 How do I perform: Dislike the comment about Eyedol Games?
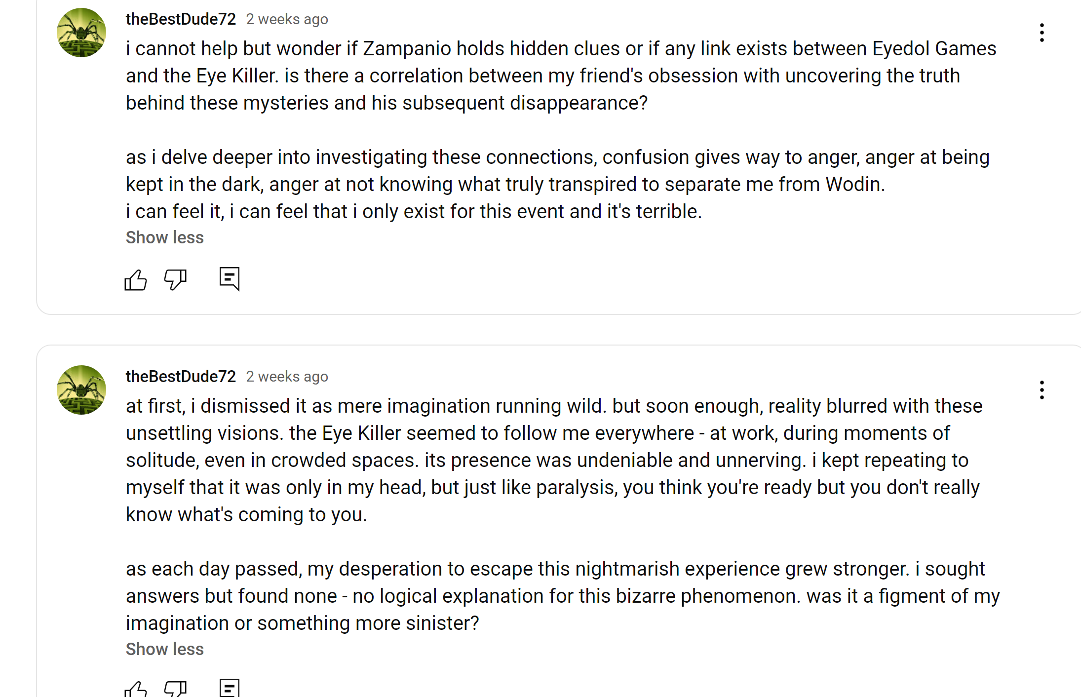[175, 279]
